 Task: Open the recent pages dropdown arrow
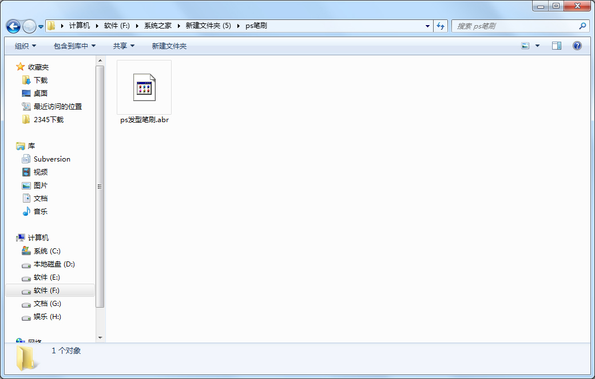coord(41,26)
